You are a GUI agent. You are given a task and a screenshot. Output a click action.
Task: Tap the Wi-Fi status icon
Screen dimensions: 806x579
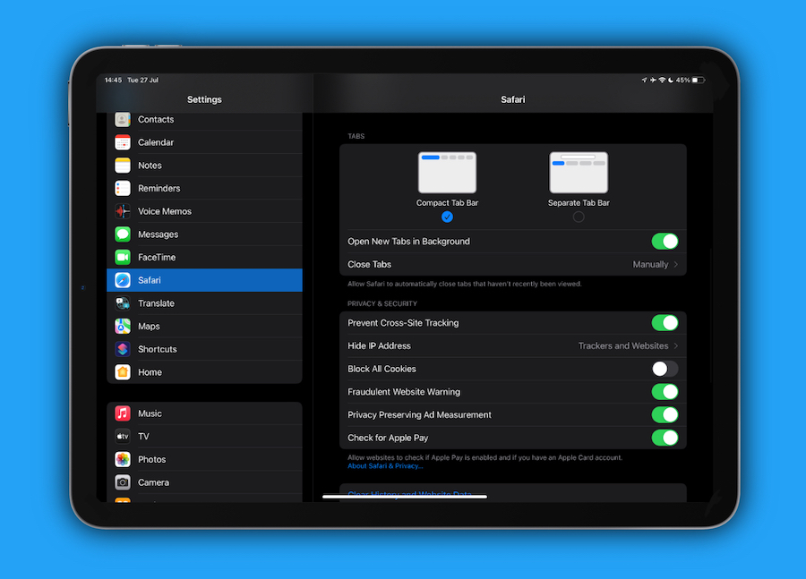662,81
